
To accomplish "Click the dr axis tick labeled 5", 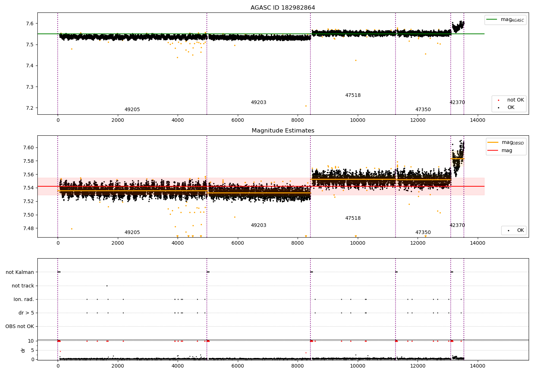I will (33, 350).
